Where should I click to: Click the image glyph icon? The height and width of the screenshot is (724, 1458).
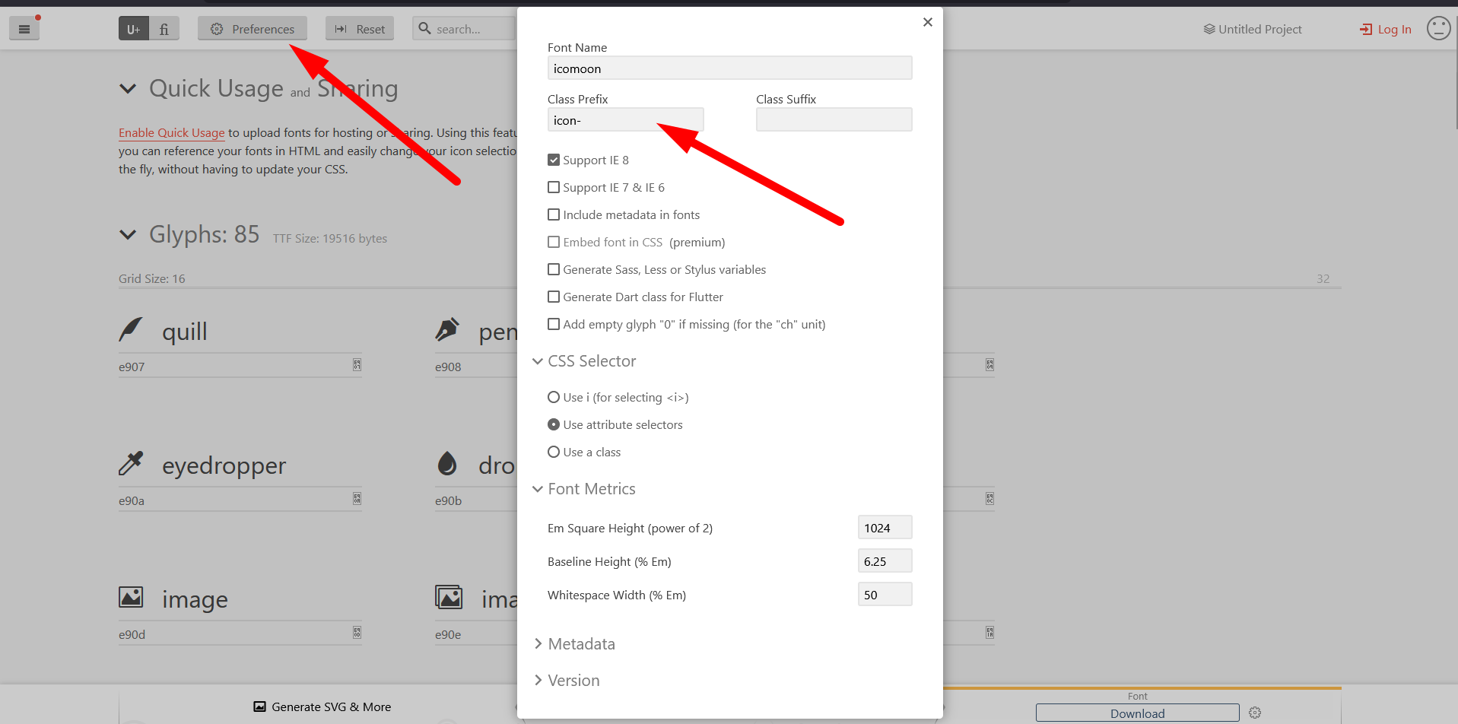coord(131,598)
